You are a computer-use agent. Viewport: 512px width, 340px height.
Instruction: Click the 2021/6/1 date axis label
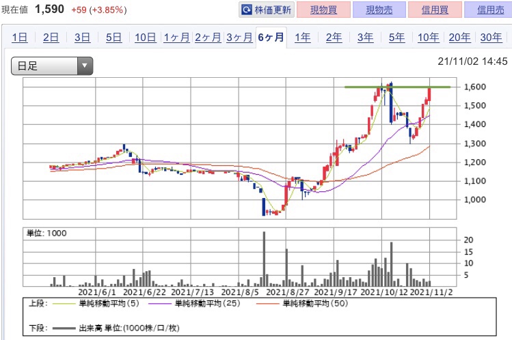97,292
